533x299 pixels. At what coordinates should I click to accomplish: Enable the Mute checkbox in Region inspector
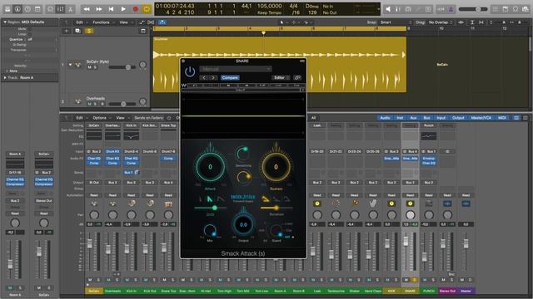(x=30, y=29)
